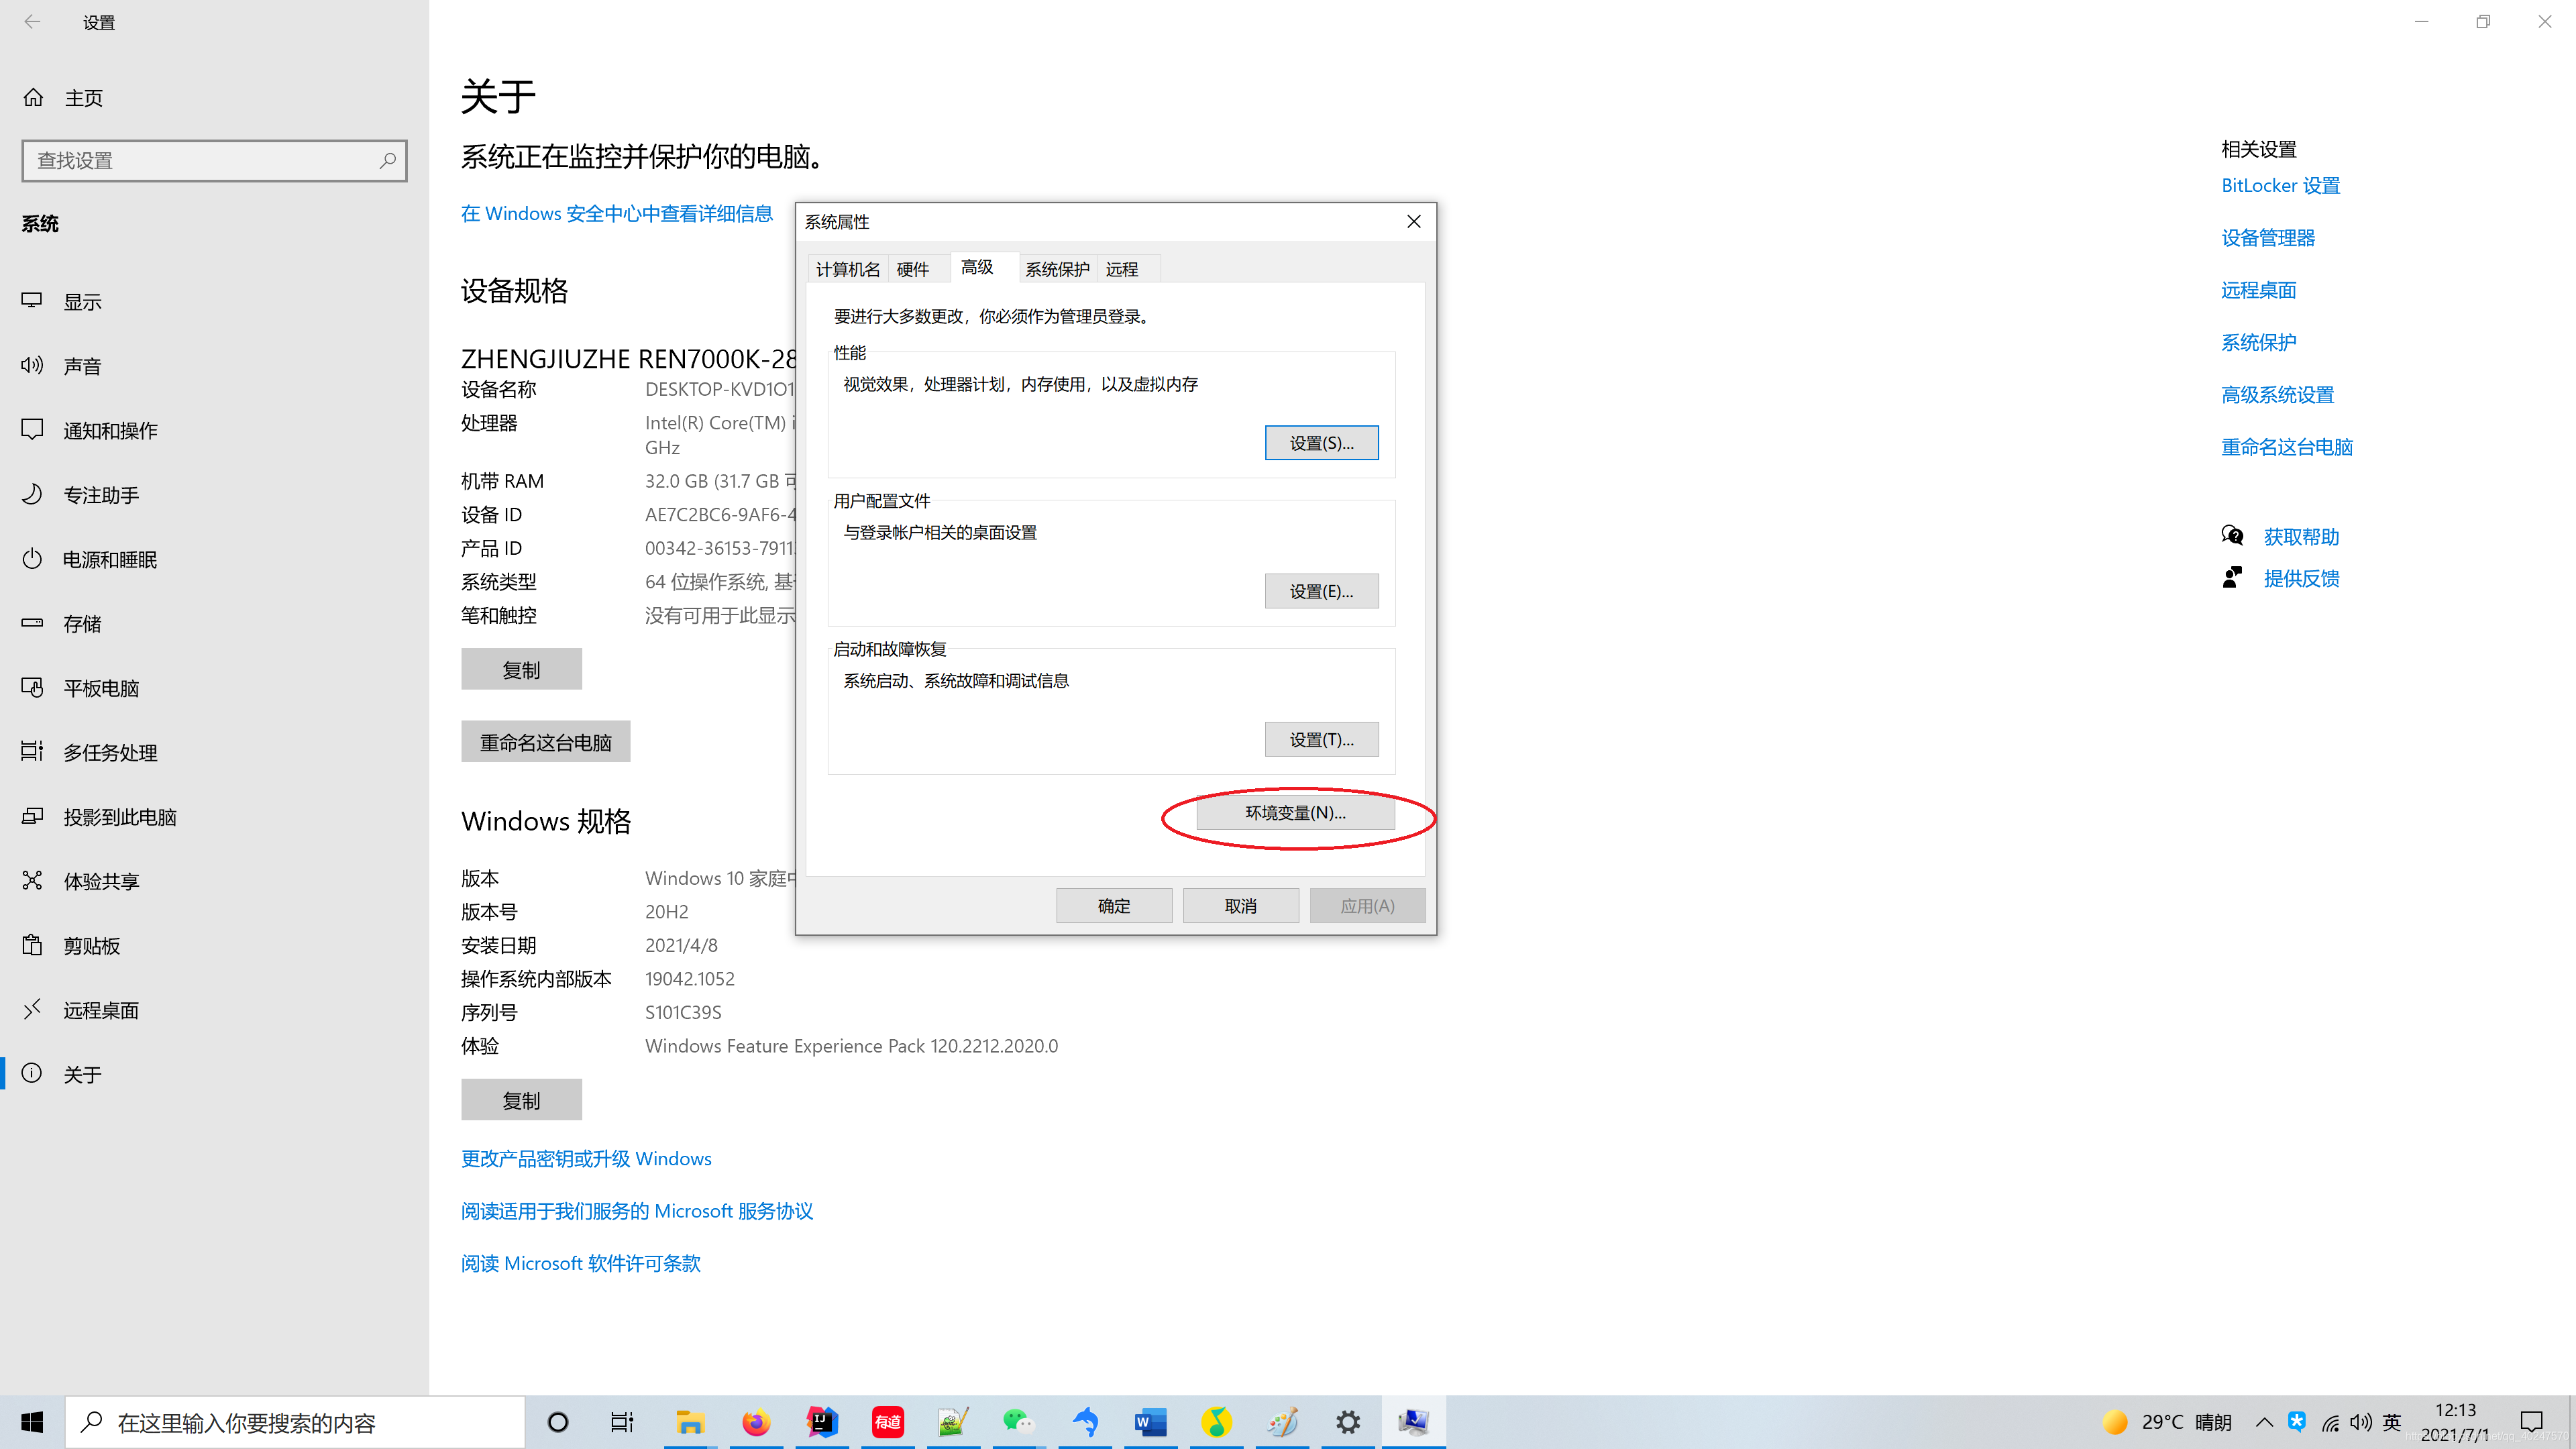Screen dimensions: 2576x1449
Task: Open the Clipboard sidebar icon
Action: (x=32, y=945)
